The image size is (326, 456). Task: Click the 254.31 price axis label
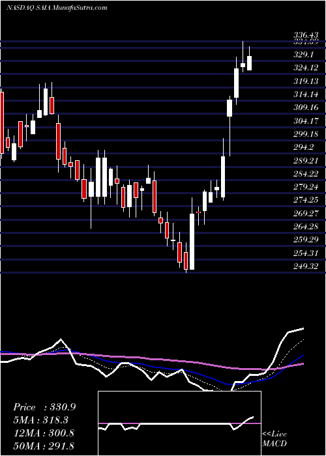point(306,254)
